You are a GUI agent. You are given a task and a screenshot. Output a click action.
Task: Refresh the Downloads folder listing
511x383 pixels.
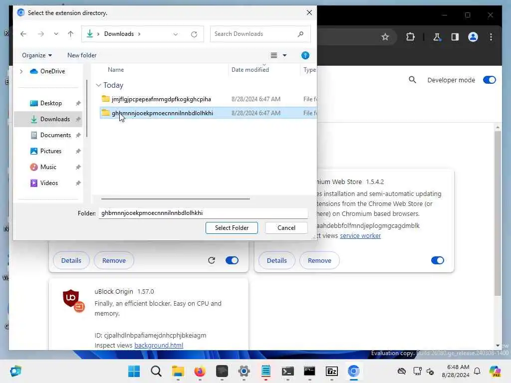tap(194, 34)
